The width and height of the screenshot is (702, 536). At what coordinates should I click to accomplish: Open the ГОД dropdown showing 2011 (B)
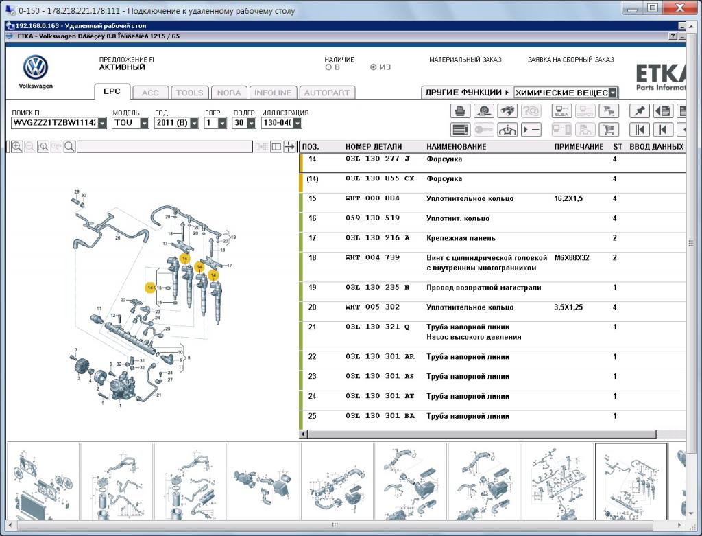tap(194, 123)
